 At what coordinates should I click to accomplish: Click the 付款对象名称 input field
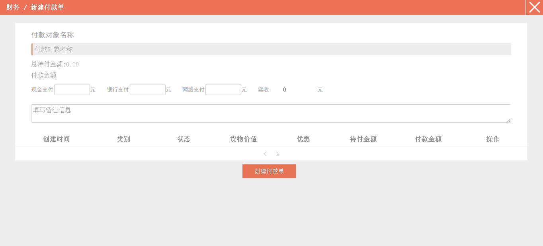271,49
